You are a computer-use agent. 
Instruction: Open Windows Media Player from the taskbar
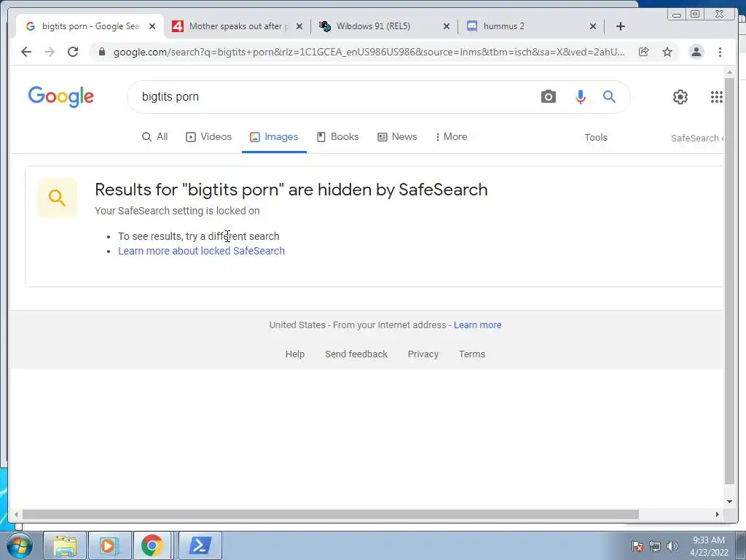coord(109,545)
